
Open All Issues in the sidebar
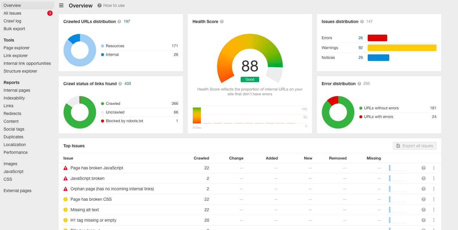click(x=13, y=13)
